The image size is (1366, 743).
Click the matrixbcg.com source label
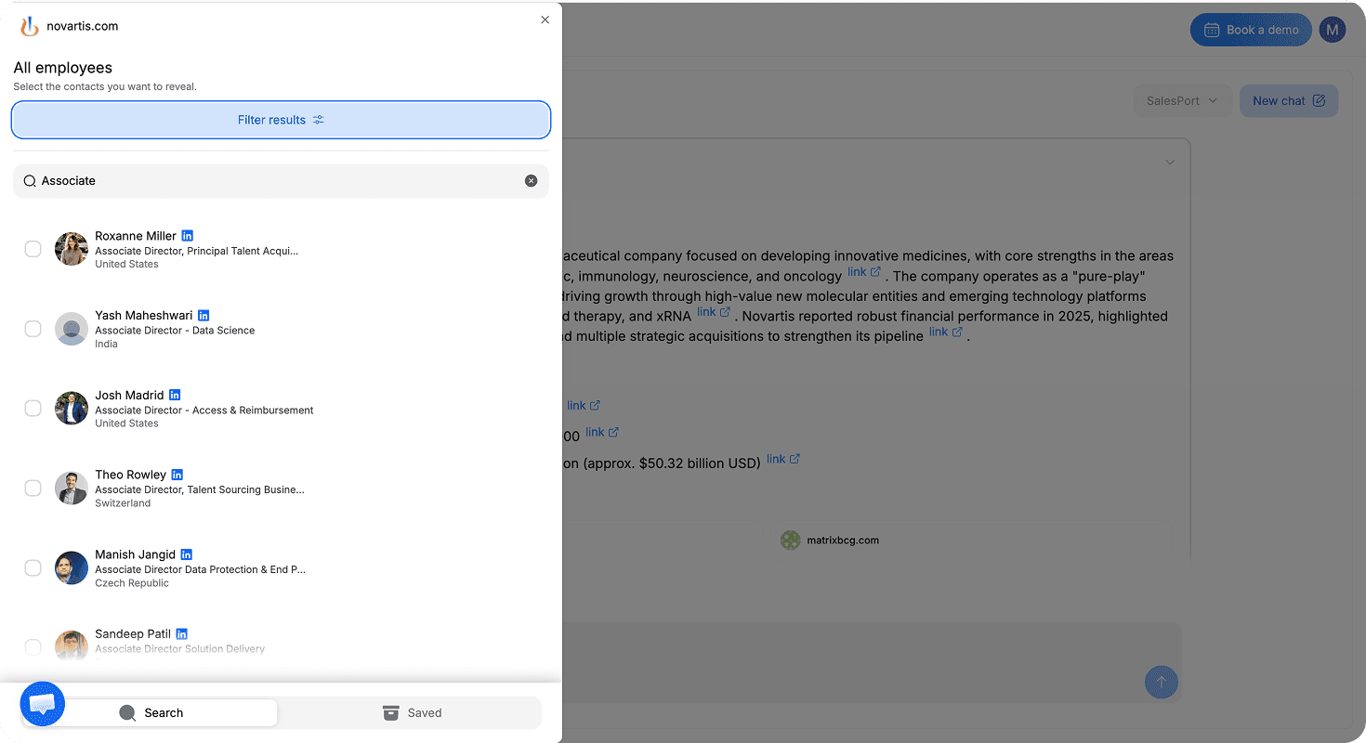[843, 541]
